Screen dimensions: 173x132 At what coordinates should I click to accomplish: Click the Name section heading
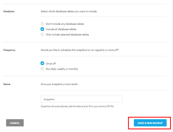(x=7, y=84)
